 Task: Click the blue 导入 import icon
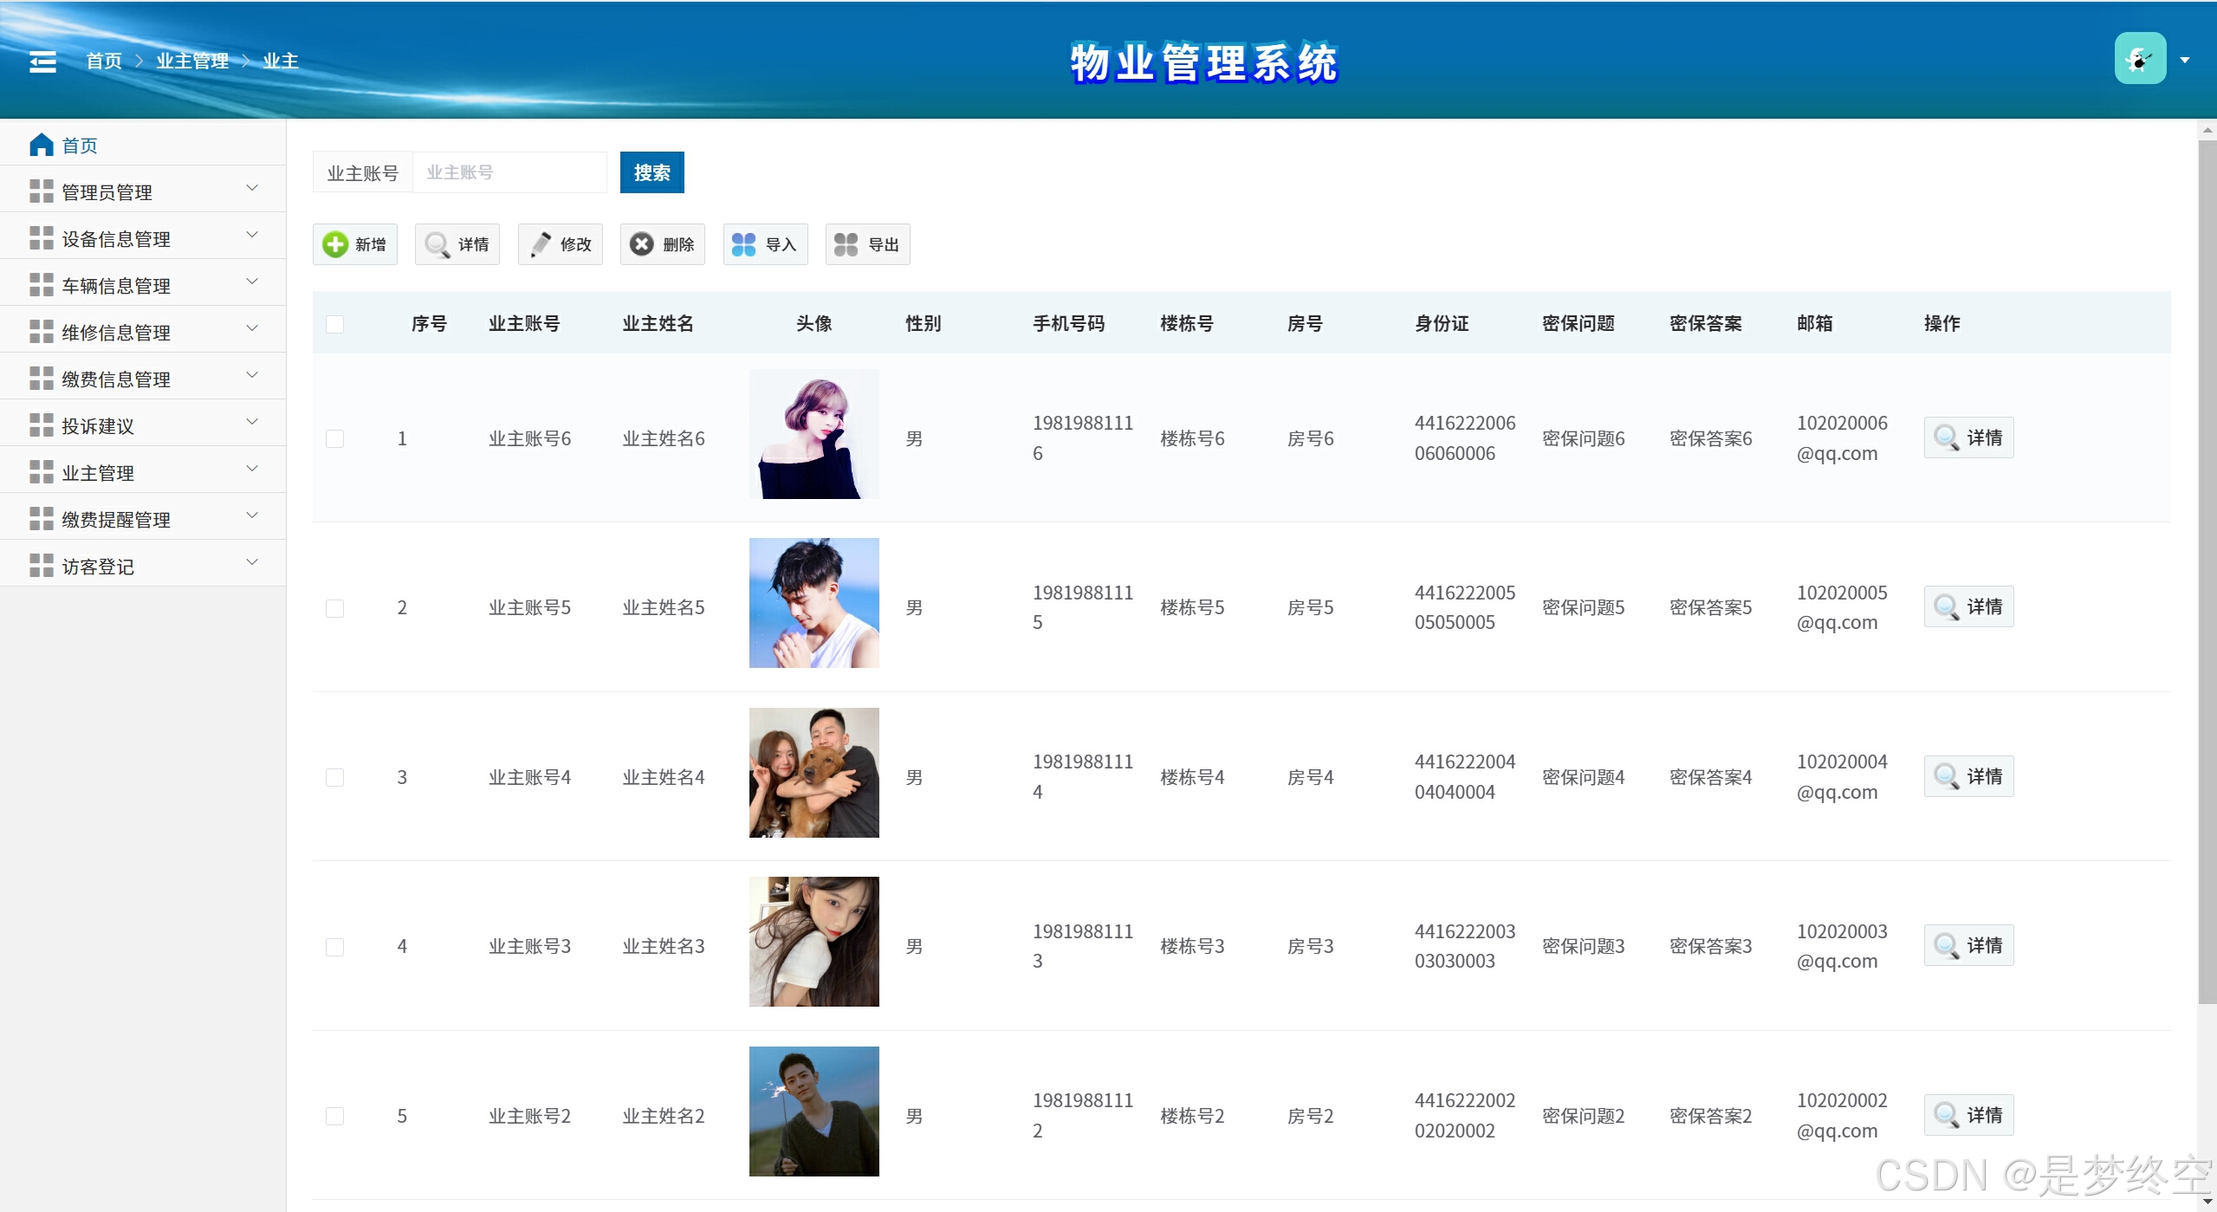tap(744, 244)
